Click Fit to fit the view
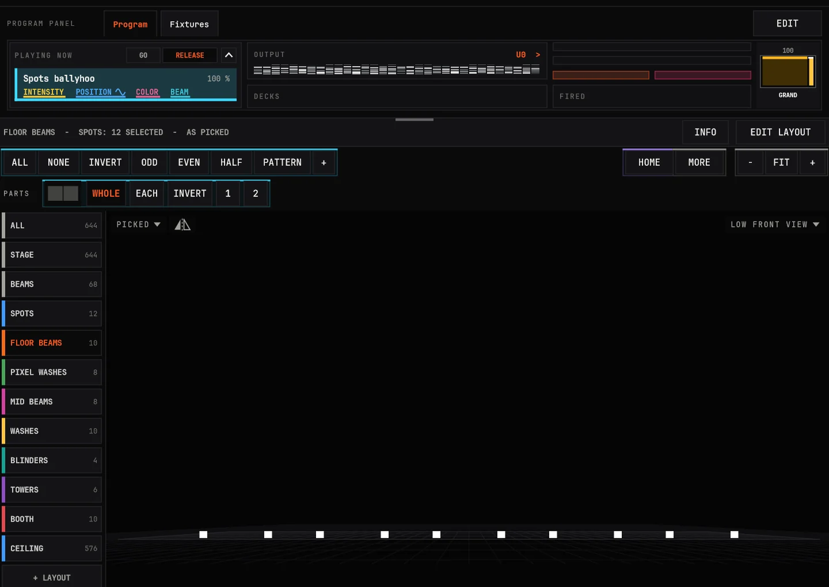Viewport: 829px width, 587px height. click(x=781, y=162)
